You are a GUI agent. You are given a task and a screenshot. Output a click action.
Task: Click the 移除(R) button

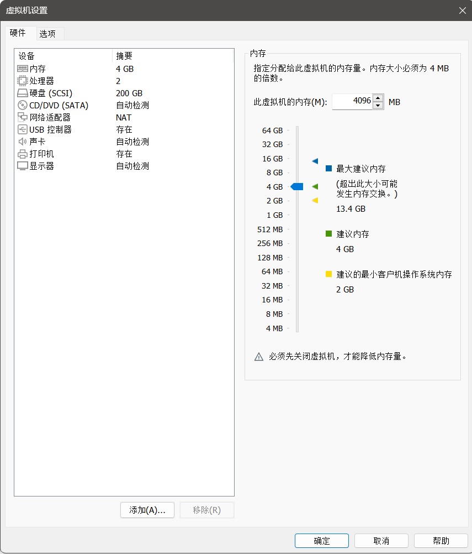pos(206,510)
